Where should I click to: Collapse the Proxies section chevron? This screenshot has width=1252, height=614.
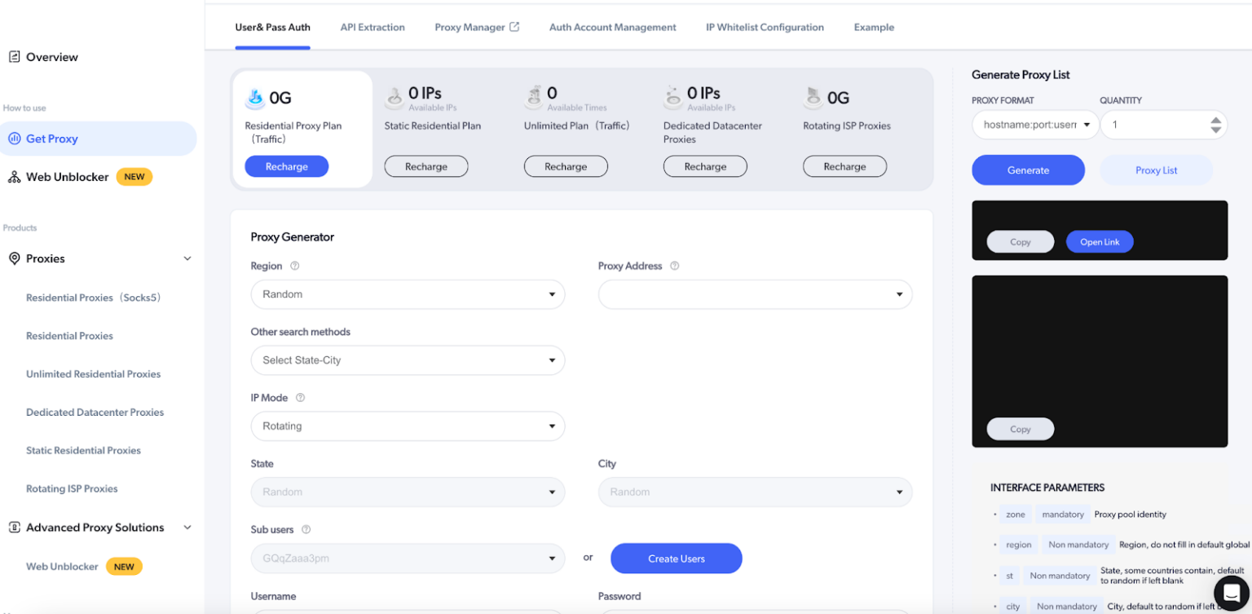[x=188, y=258]
